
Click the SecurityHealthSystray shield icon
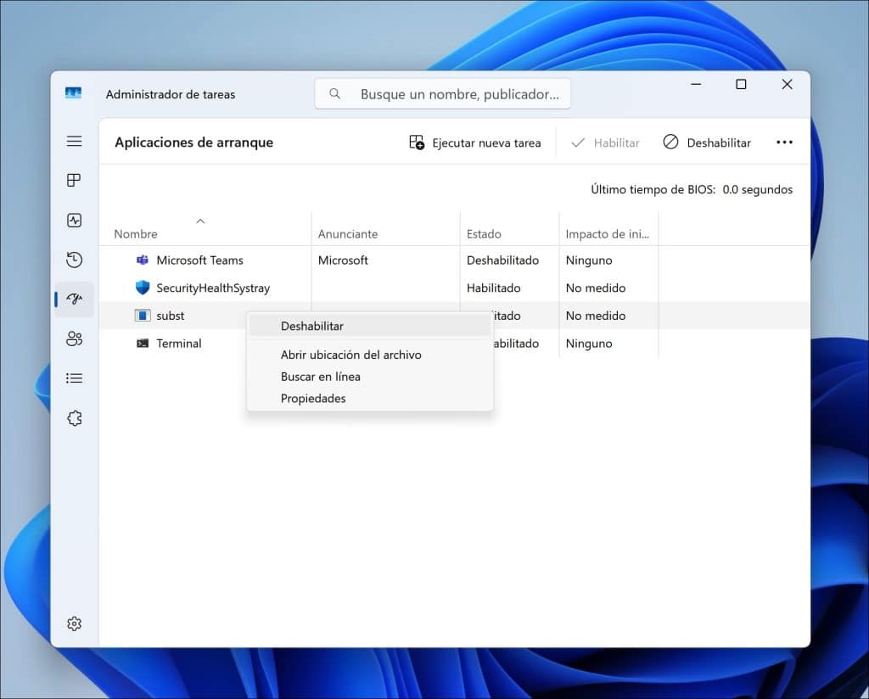click(143, 288)
